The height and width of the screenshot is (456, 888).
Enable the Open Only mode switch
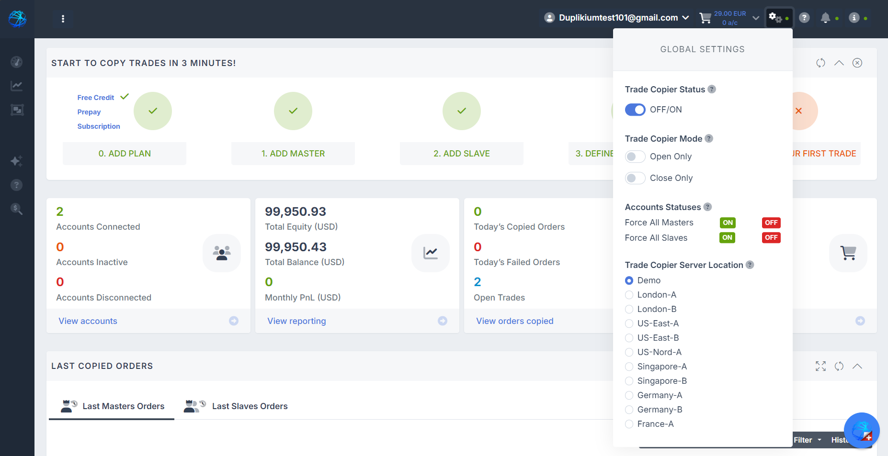(635, 156)
